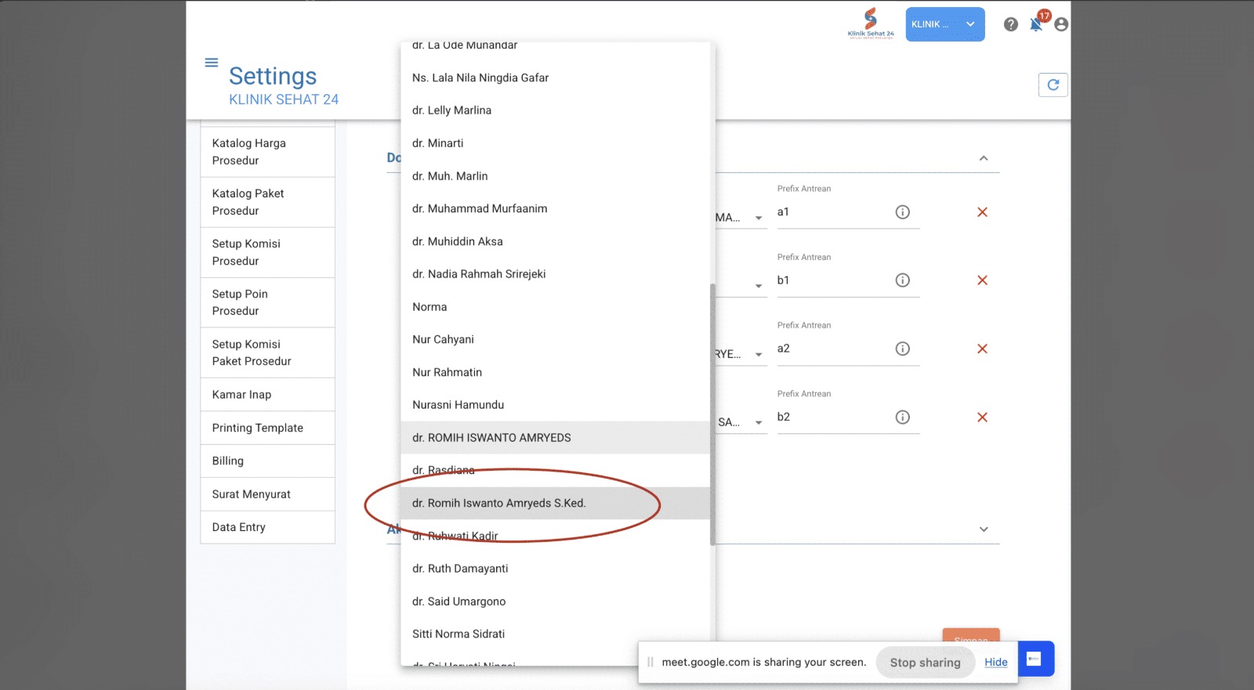Open the help question mark icon

tap(1010, 24)
